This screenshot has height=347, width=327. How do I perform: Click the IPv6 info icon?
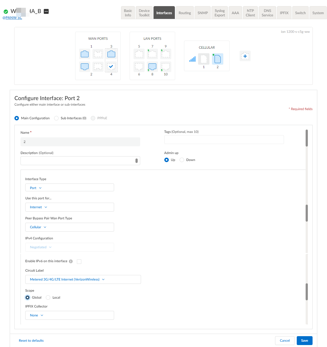click(x=71, y=261)
